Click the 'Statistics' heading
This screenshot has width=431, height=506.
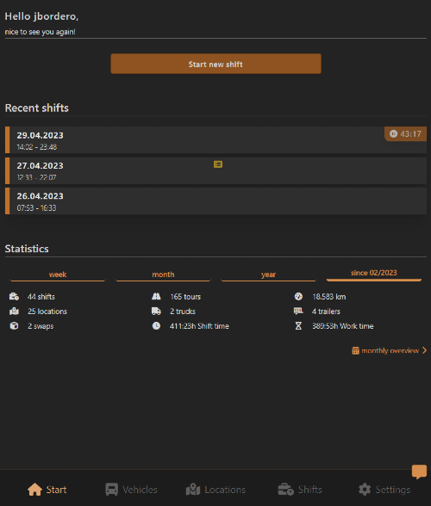[x=27, y=249]
